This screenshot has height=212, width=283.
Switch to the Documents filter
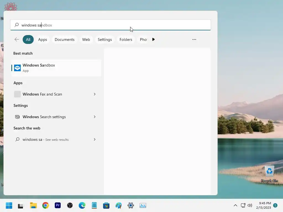coord(65,39)
